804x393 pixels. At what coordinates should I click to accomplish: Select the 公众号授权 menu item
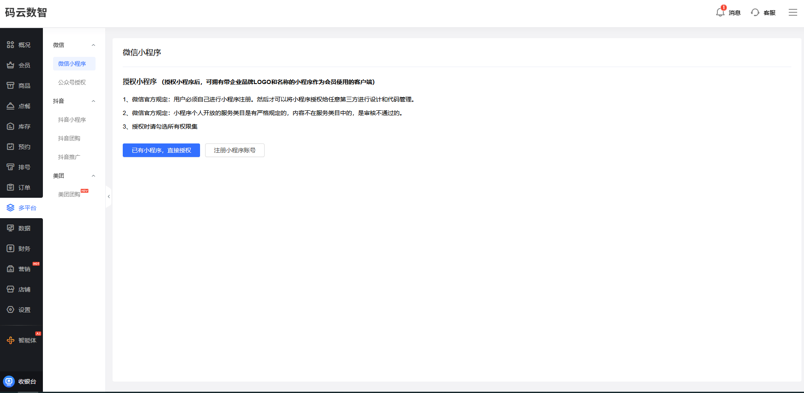click(72, 82)
